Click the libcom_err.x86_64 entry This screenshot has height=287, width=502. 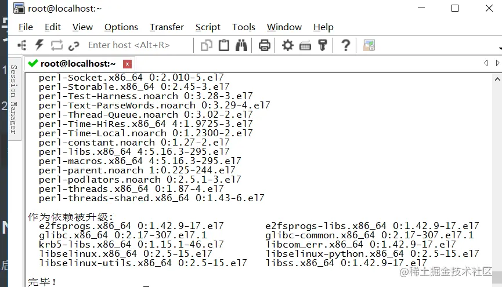pos(360,245)
